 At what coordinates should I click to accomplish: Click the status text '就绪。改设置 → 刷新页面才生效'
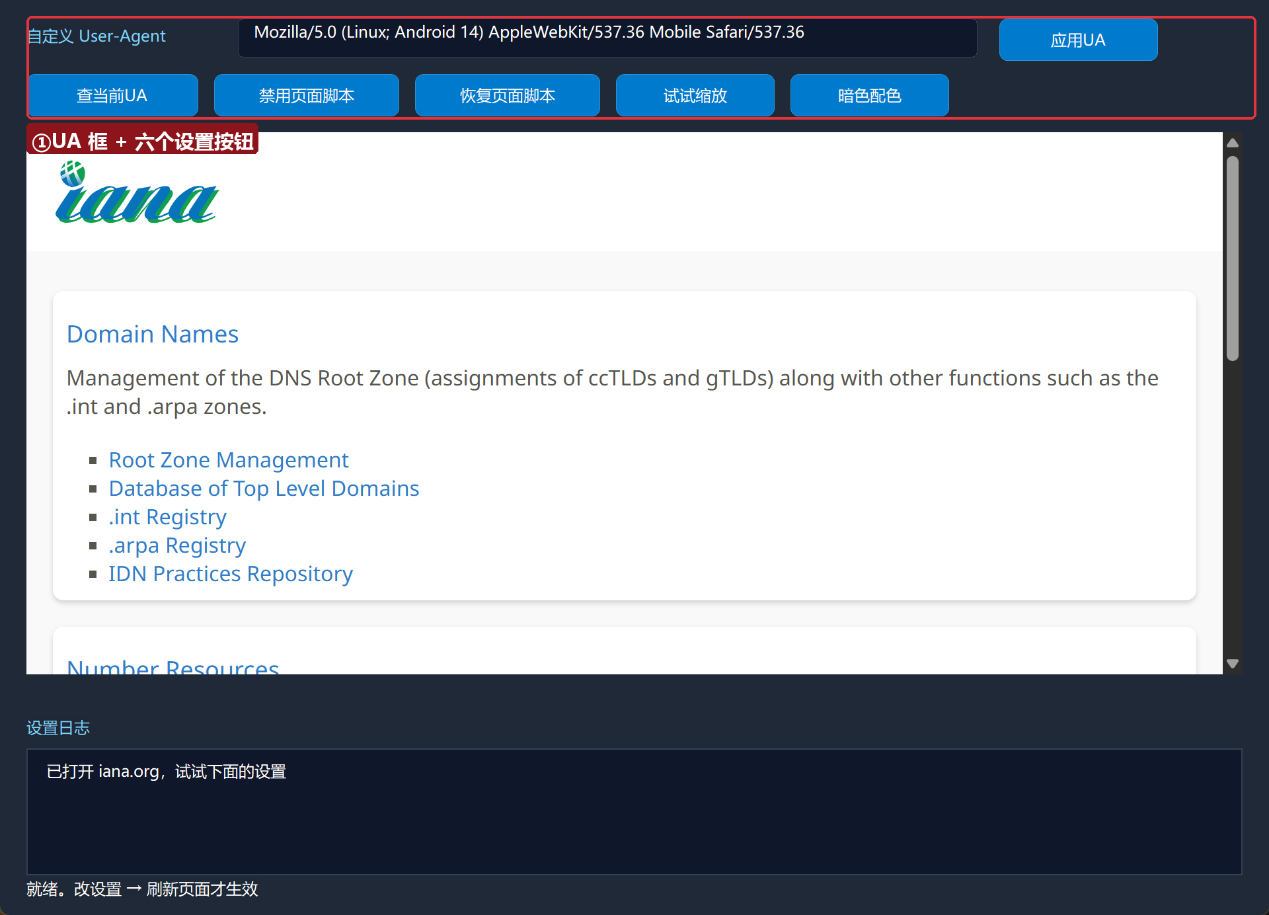(142, 889)
